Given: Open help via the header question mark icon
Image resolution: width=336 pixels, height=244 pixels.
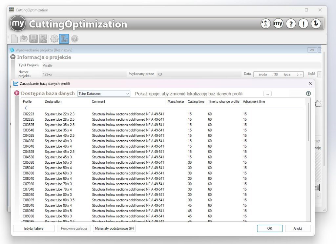Looking at the screenshot, I should coord(291,24).
